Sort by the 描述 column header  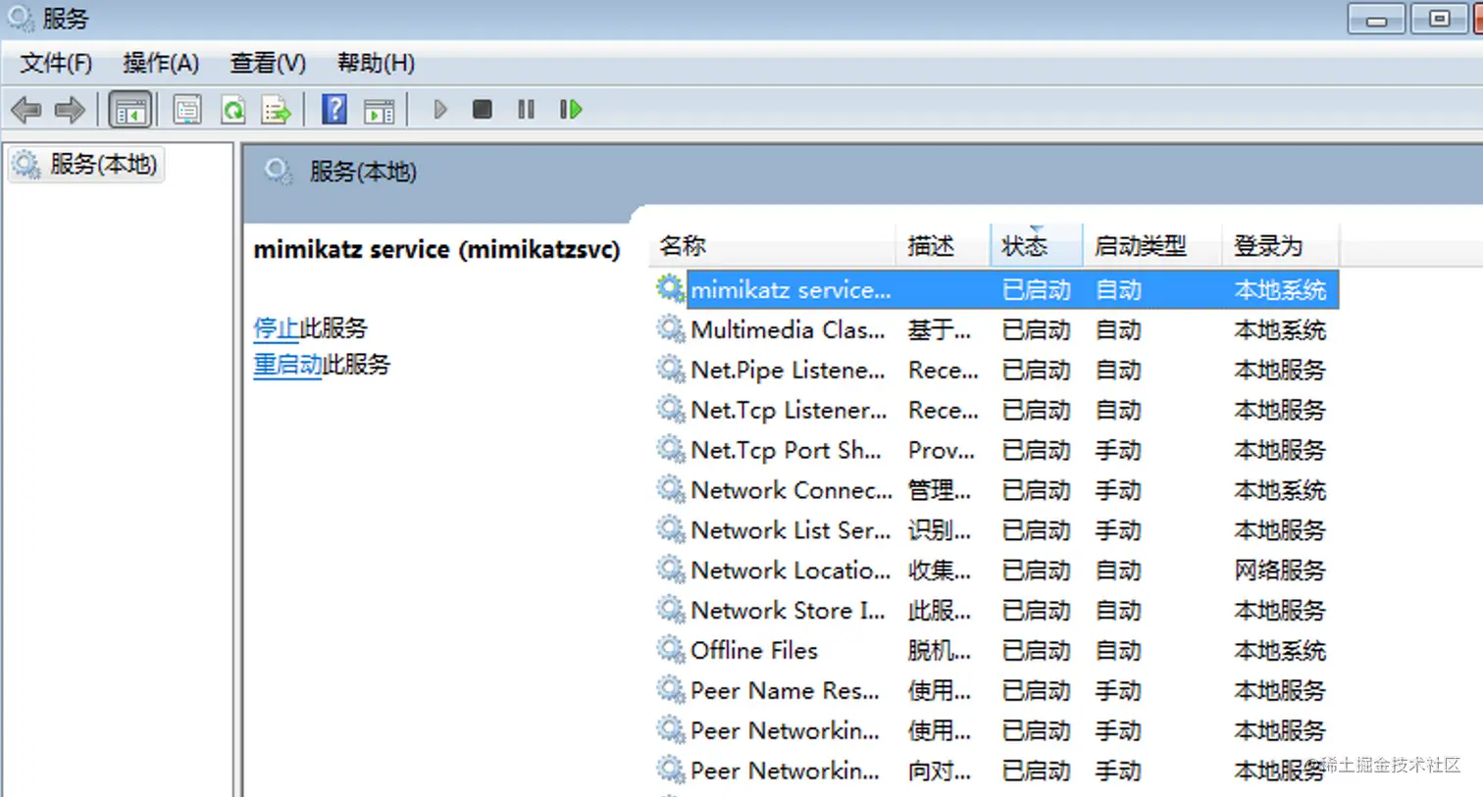(x=943, y=245)
